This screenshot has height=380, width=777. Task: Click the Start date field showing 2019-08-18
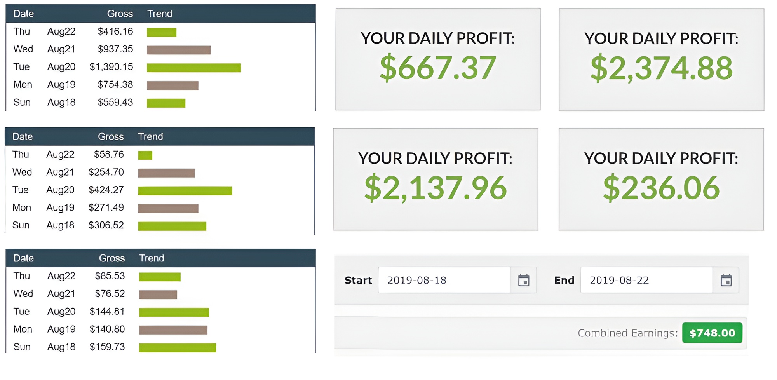click(x=444, y=280)
